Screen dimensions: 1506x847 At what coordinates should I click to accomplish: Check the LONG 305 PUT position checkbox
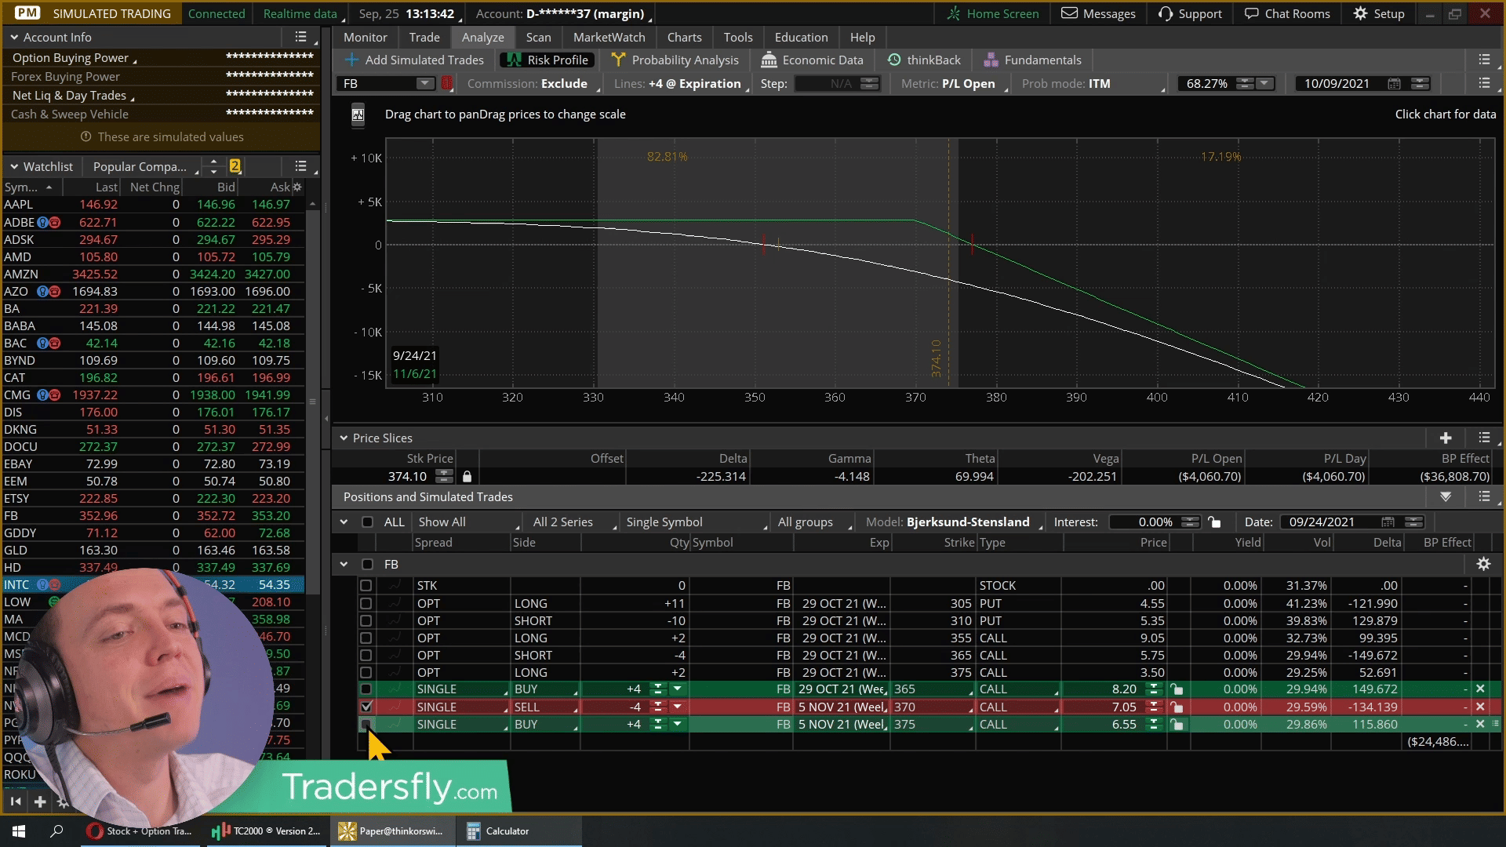(366, 603)
